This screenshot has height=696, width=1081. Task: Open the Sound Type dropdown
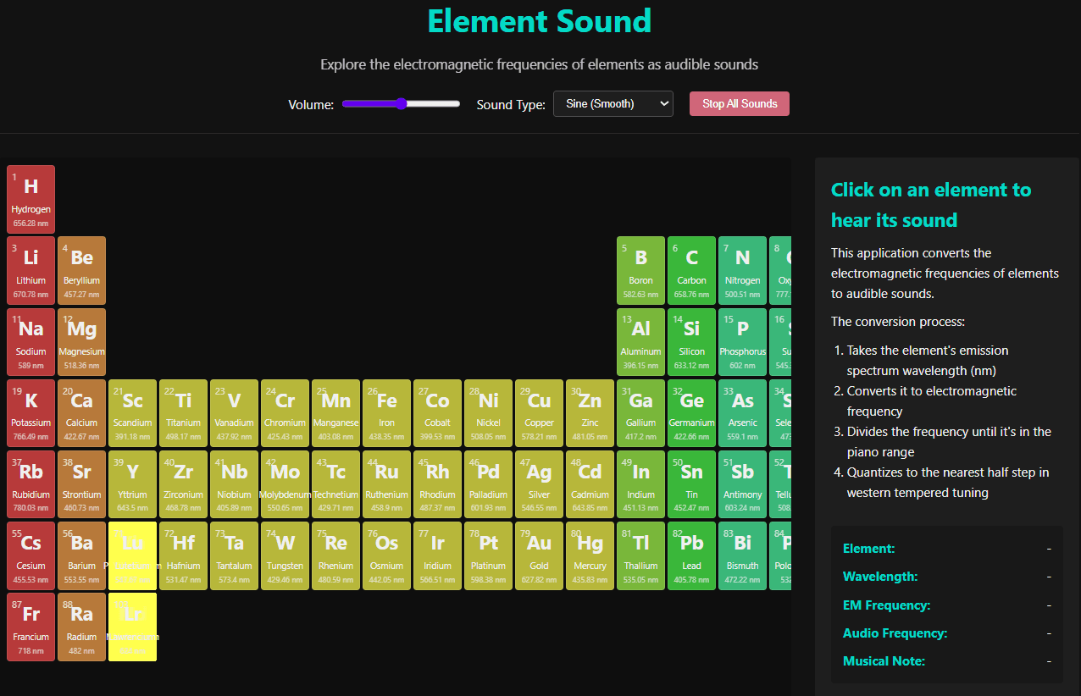point(613,103)
